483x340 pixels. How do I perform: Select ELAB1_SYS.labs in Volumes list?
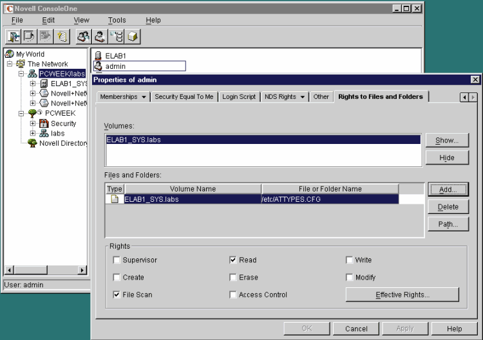coord(263,139)
